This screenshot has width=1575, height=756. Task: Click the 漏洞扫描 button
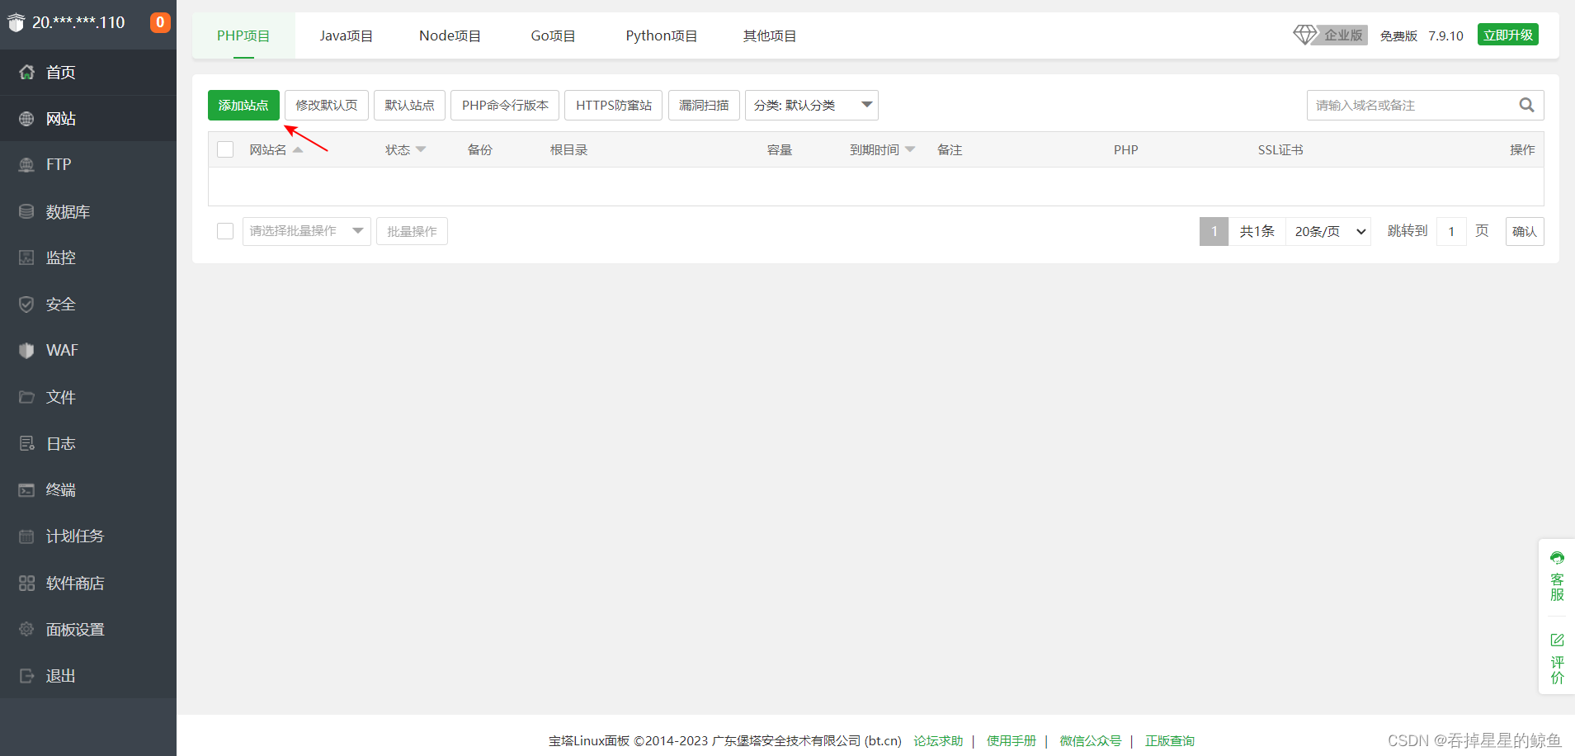(x=704, y=105)
